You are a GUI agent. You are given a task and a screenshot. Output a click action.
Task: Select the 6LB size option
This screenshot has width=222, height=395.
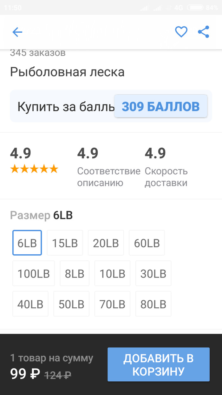click(x=27, y=243)
